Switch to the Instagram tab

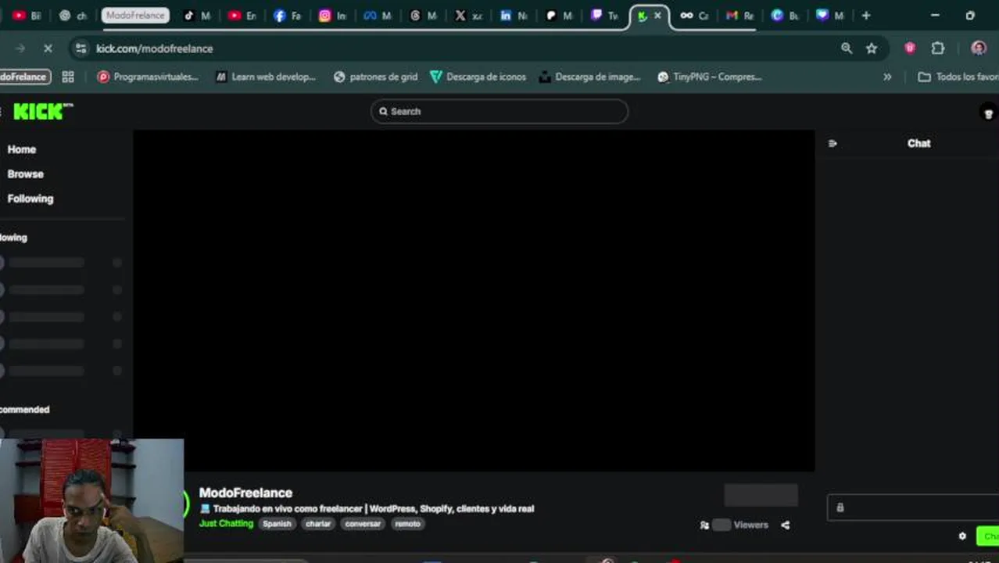(x=333, y=16)
